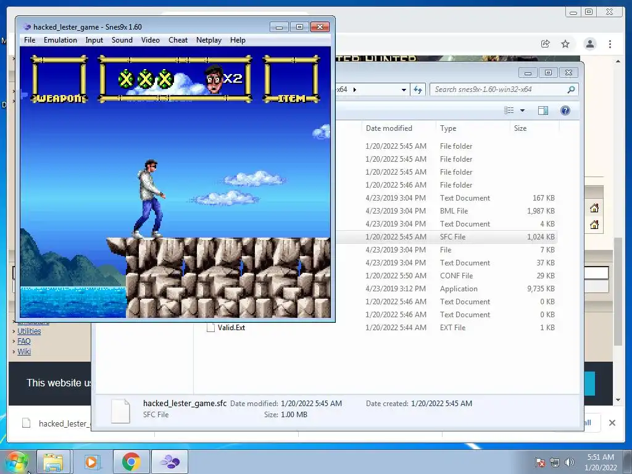Open the Sound menu

point(122,40)
